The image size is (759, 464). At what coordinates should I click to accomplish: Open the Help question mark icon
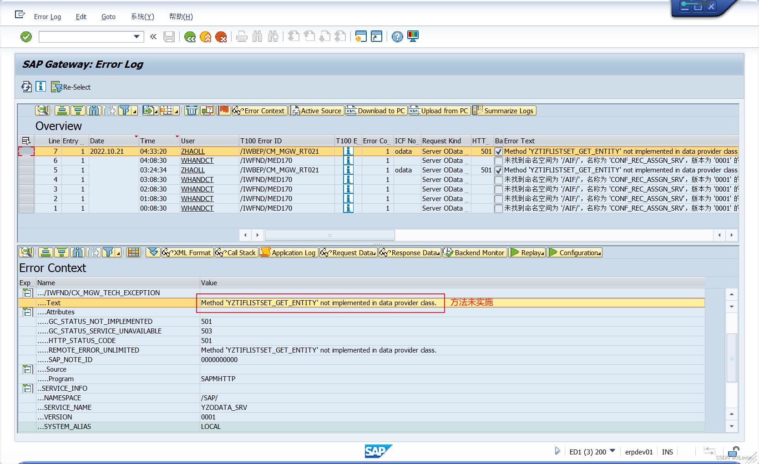(x=397, y=37)
